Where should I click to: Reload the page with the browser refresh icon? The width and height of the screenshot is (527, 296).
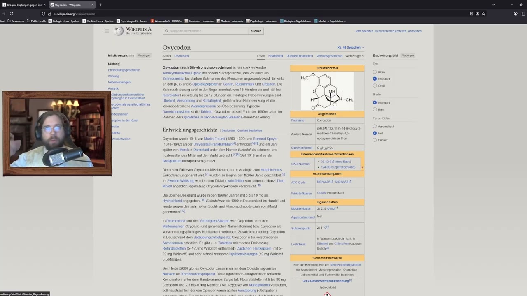(11, 14)
